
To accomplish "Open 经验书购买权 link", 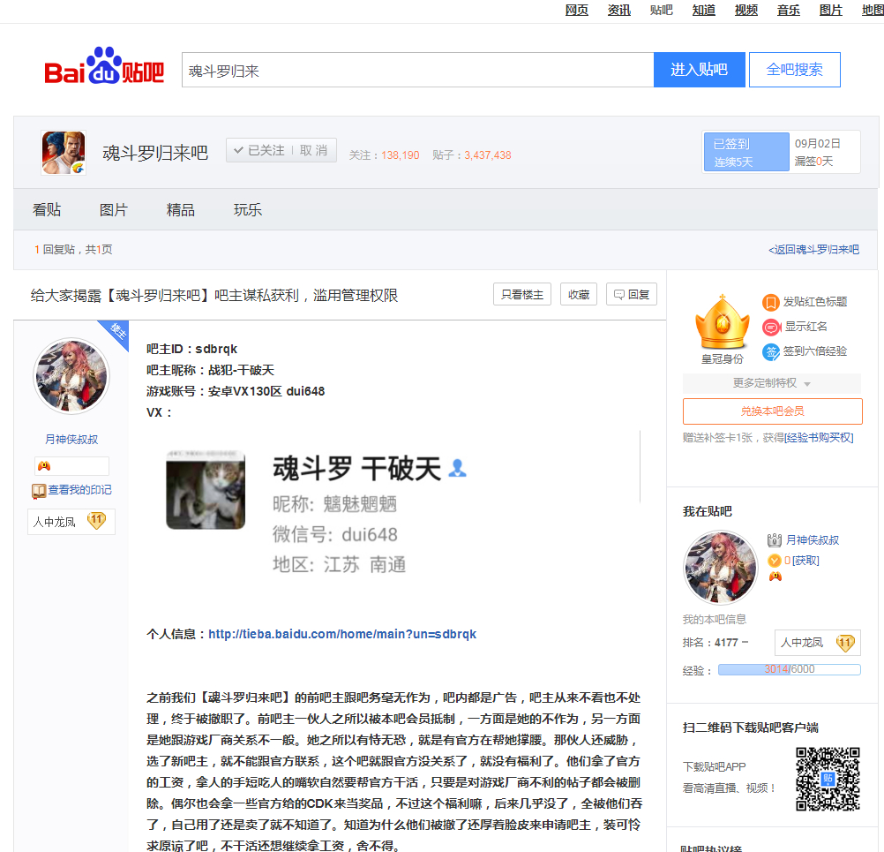I will click(x=819, y=438).
